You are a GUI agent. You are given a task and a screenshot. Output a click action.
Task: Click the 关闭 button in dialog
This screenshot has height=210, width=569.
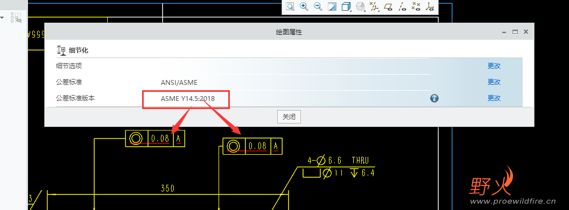289,117
